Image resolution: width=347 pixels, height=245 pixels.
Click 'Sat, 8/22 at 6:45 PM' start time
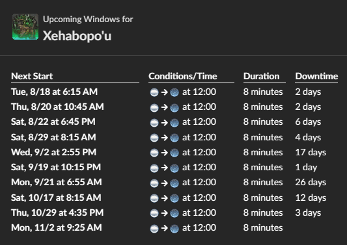(x=53, y=122)
